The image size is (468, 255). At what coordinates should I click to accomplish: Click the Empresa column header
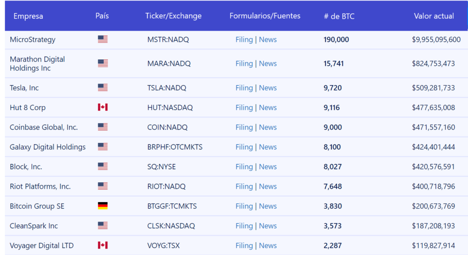[28, 16]
